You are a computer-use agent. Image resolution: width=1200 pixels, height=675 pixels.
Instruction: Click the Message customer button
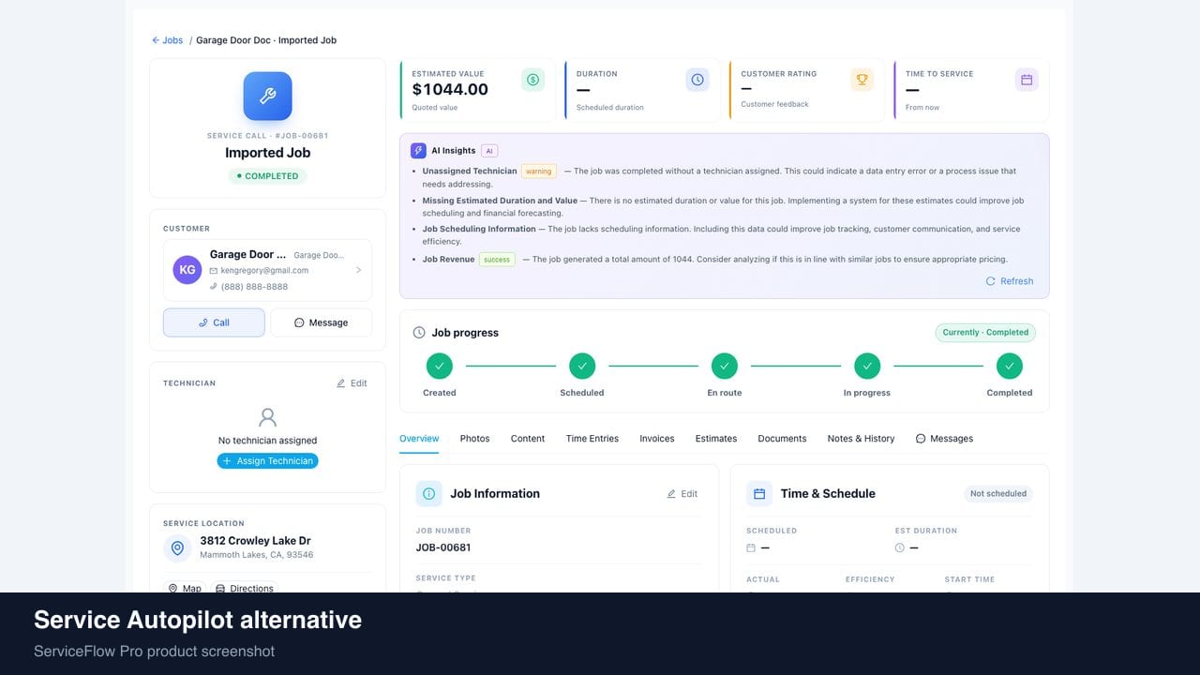pyautogui.click(x=322, y=322)
